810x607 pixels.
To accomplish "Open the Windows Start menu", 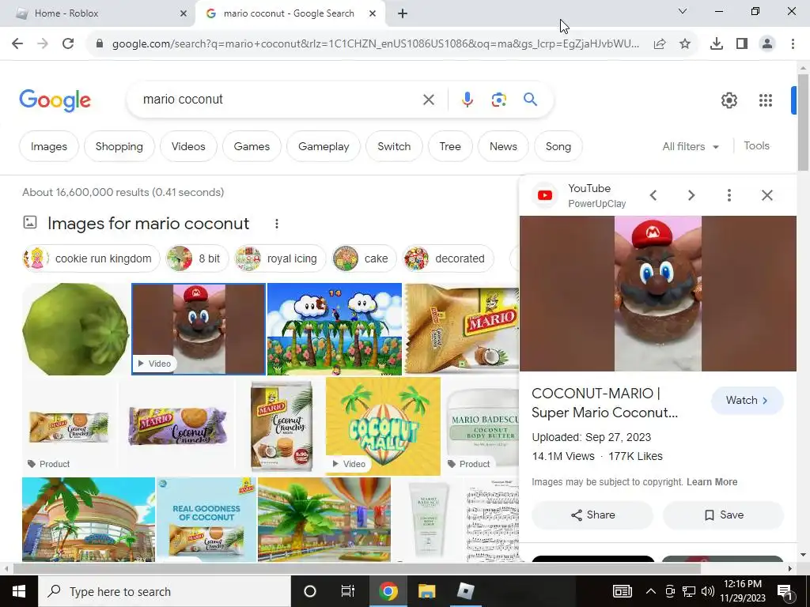I will (19, 591).
